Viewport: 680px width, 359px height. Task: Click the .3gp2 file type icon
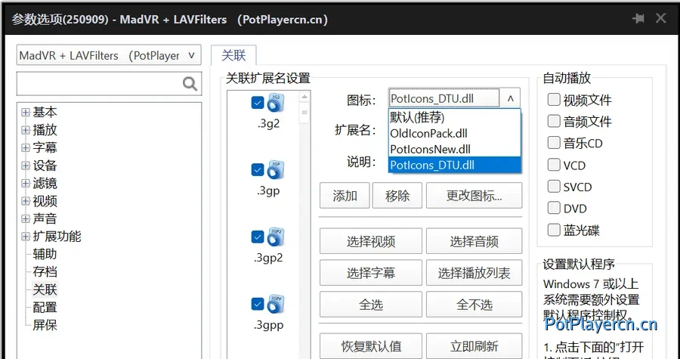click(x=275, y=237)
